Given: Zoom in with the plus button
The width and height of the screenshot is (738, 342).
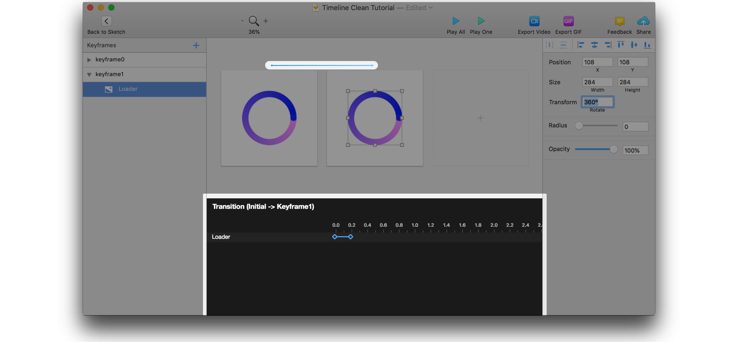Looking at the screenshot, I should pos(266,21).
